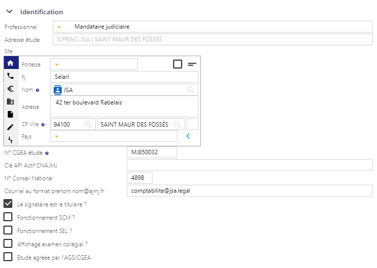Switch to the phone contact icon tab
Image resolution: width=377 pixels, height=268 pixels.
click(x=10, y=76)
